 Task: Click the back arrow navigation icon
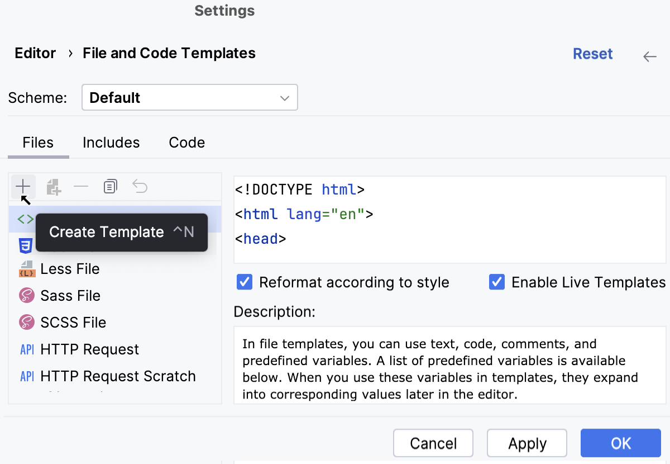pyautogui.click(x=649, y=56)
